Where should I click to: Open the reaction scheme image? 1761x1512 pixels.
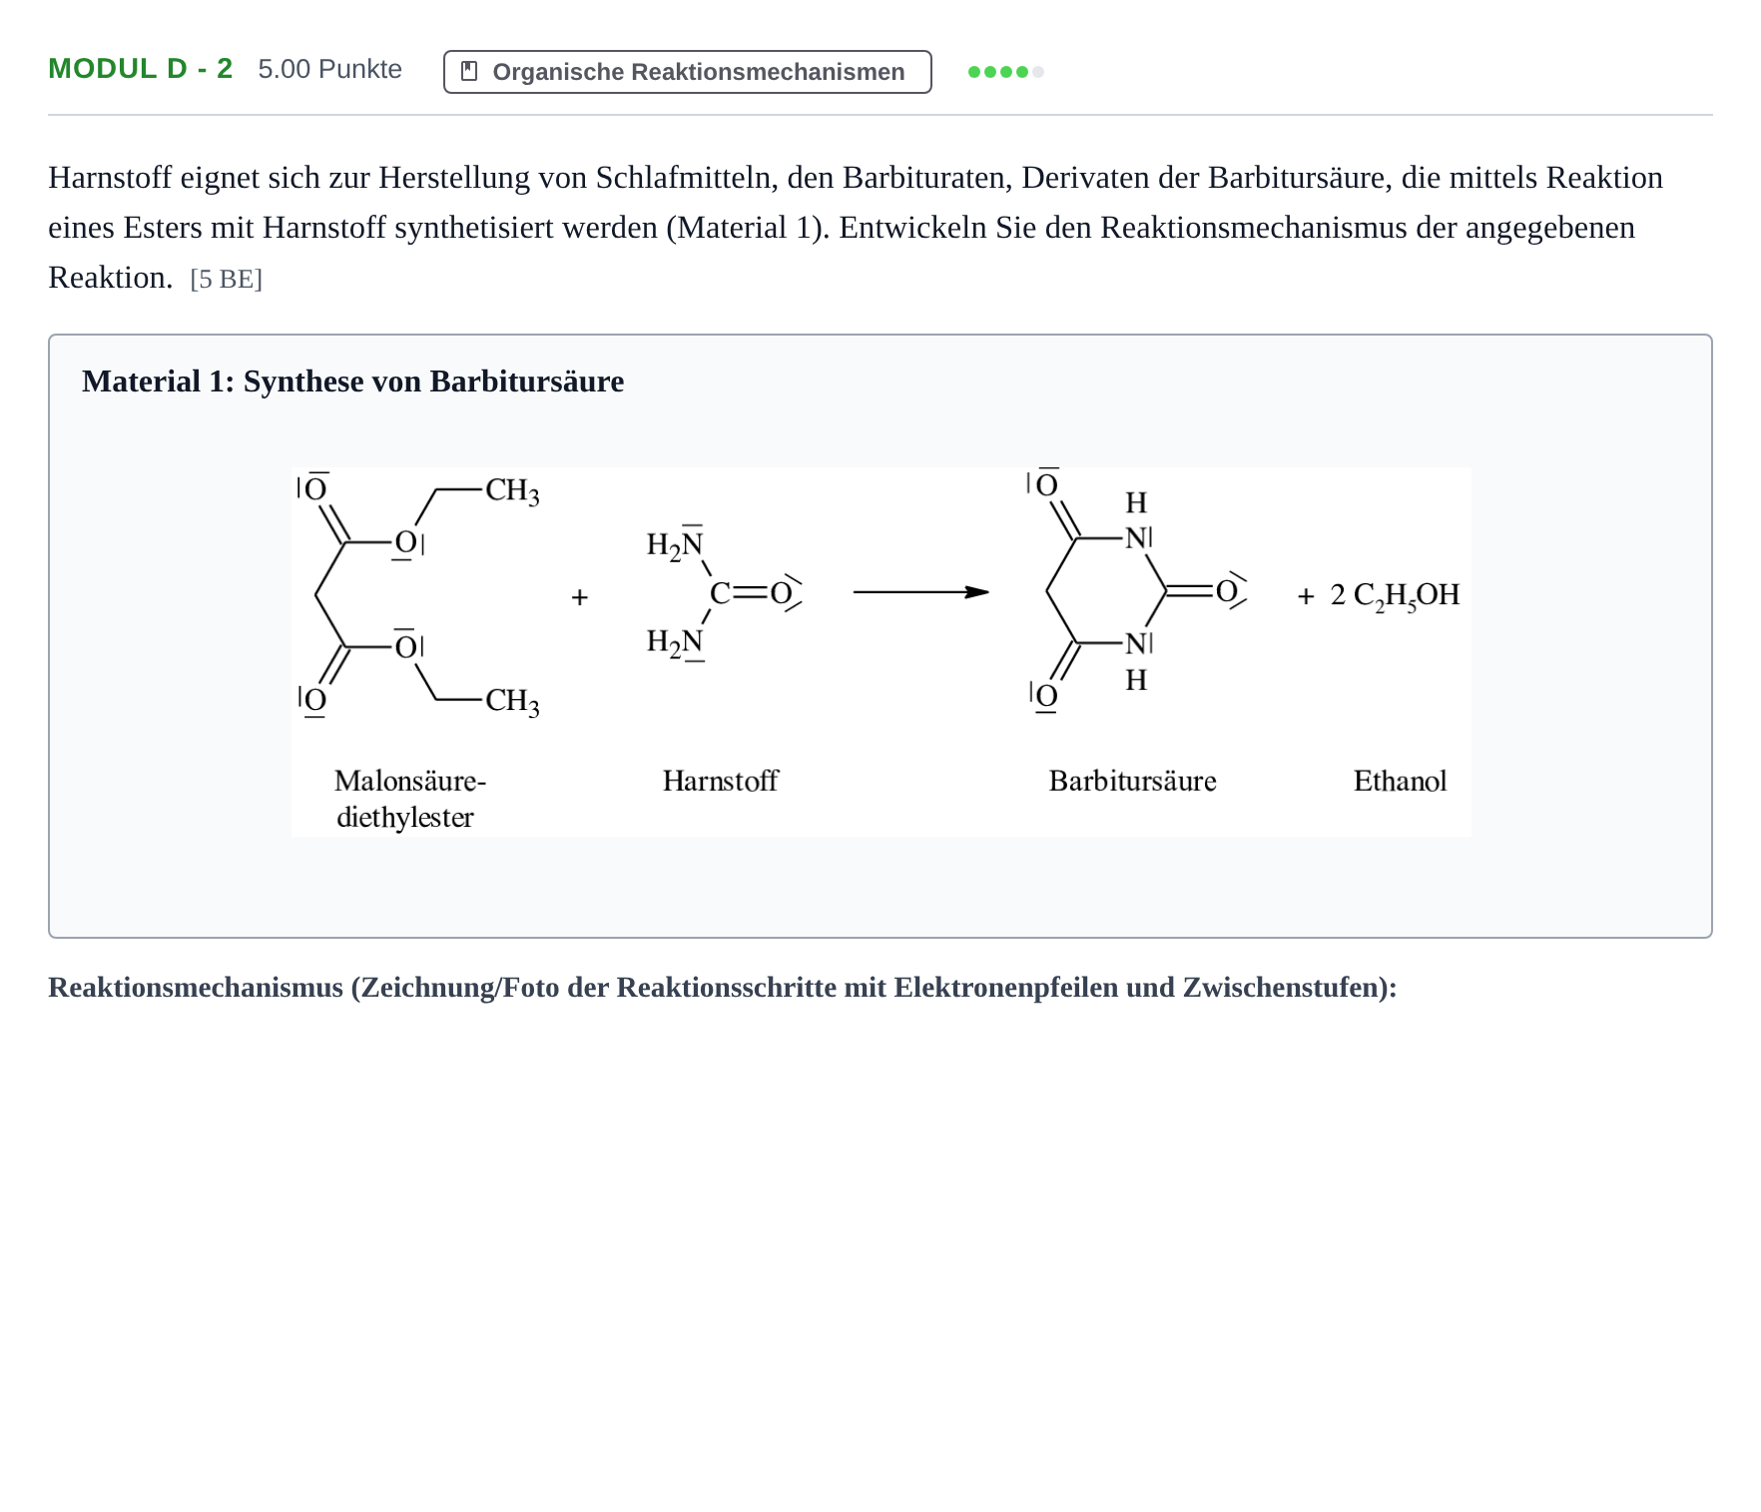point(881,652)
